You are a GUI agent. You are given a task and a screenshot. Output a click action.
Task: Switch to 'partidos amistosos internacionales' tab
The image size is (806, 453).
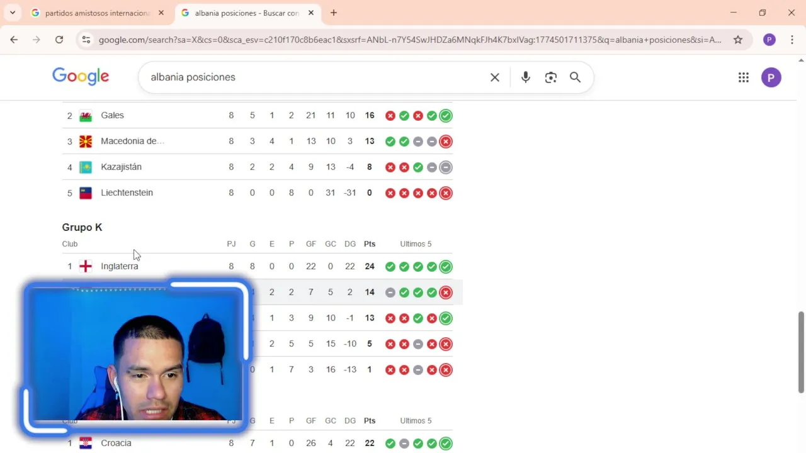coord(98,13)
